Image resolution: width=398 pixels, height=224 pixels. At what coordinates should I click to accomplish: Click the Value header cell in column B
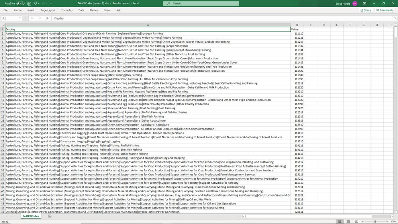[297, 29]
